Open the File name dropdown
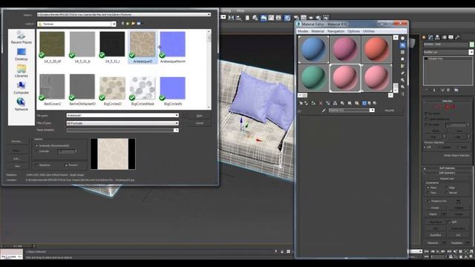 [177, 116]
